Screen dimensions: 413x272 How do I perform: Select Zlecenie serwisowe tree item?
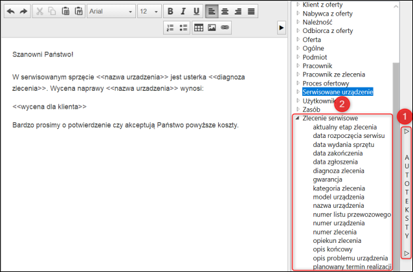tap(330, 118)
